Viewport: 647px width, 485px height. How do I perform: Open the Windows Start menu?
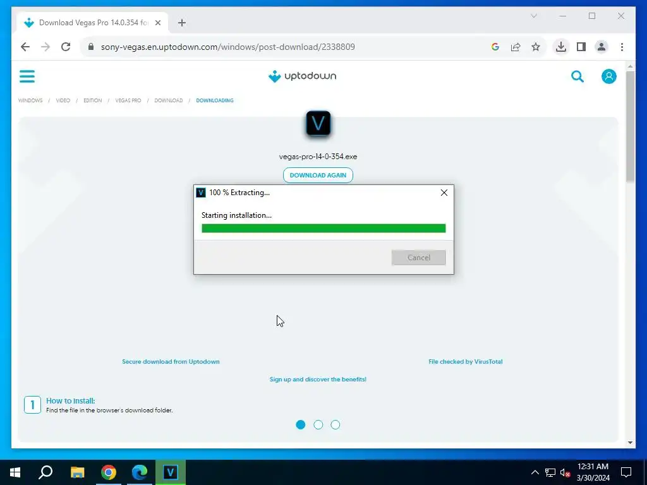15,472
